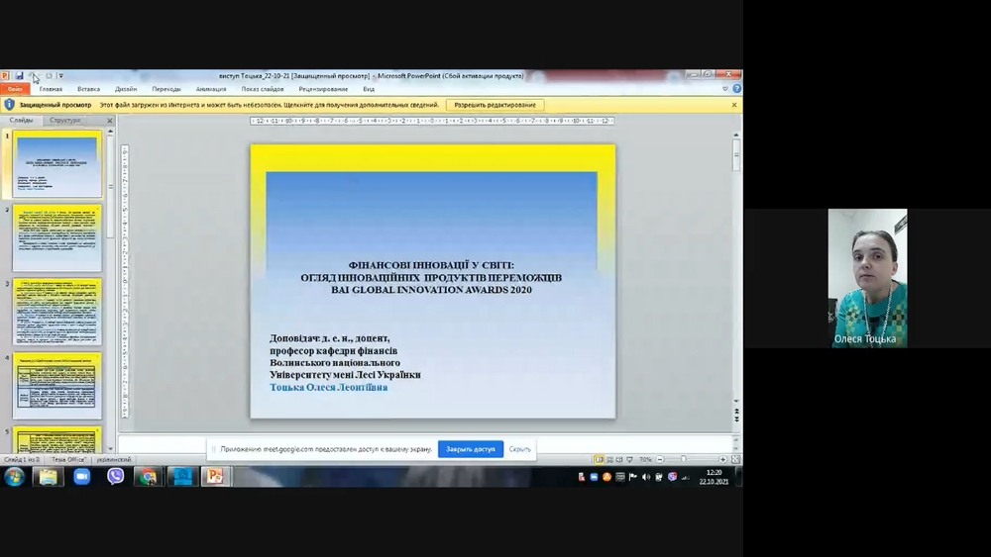Open Zoom from the Windows taskbar
Screen dimensions: 991x557
pos(81,477)
